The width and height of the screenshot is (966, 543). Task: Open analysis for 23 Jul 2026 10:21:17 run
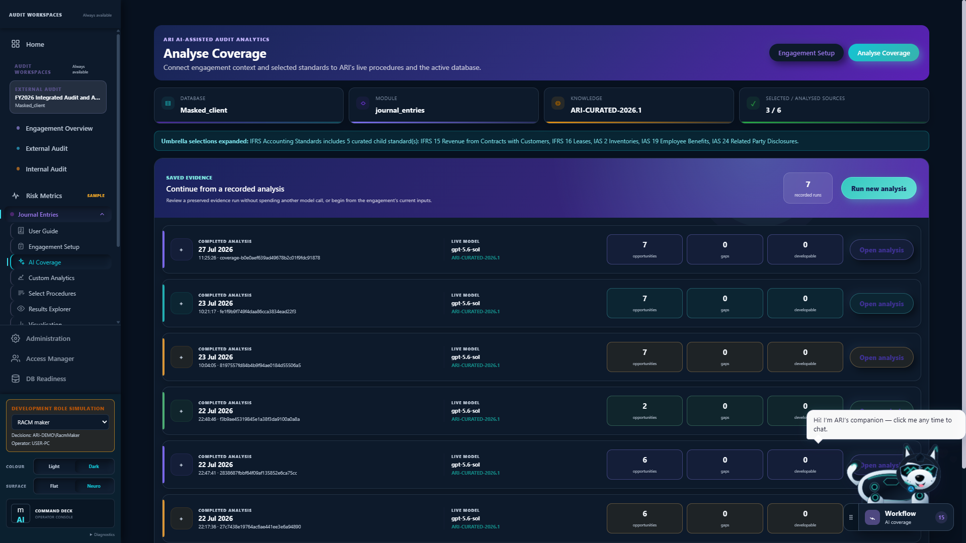tap(881, 304)
